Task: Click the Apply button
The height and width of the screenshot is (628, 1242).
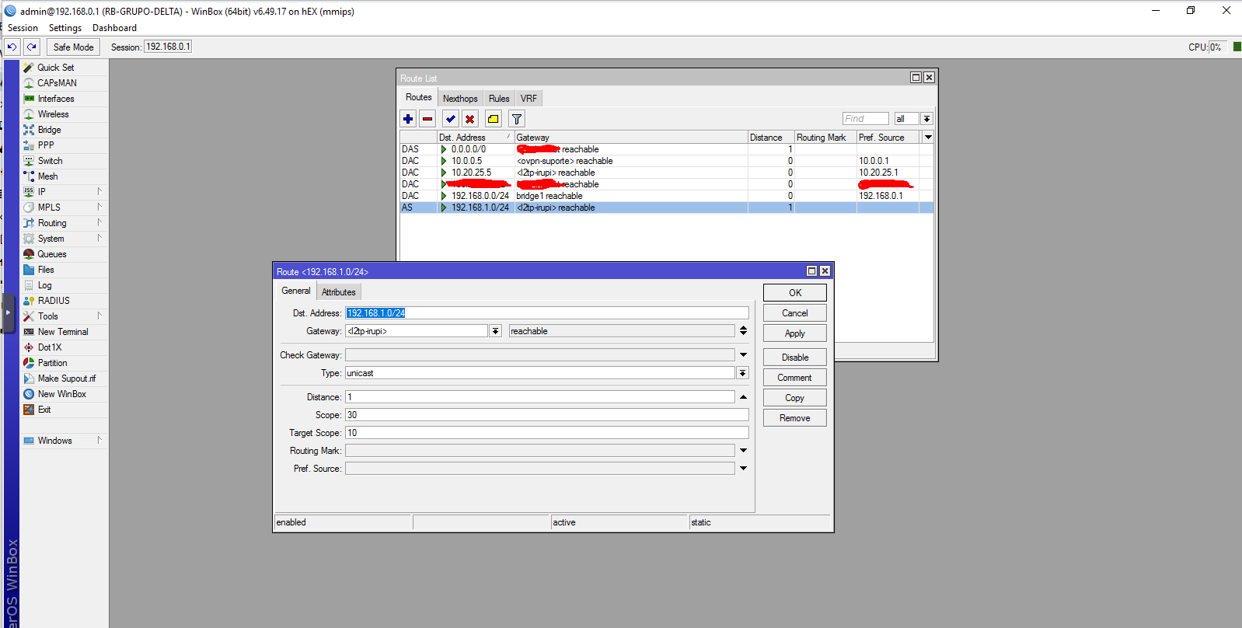Action: click(794, 333)
